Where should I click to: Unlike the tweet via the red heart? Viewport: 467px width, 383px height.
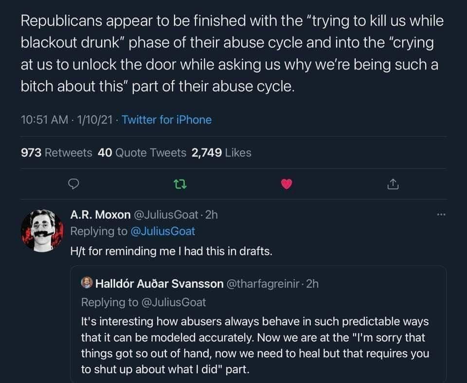click(x=287, y=184)
